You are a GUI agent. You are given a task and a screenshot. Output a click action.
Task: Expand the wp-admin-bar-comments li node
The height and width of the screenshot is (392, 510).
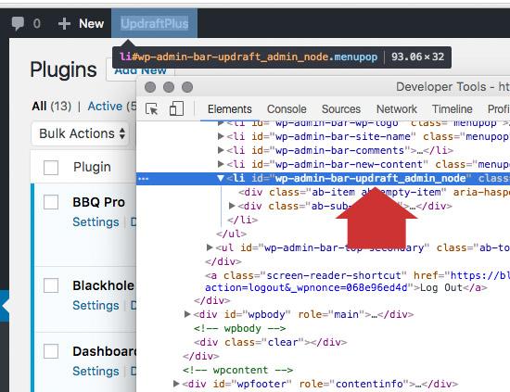[221, 150]
